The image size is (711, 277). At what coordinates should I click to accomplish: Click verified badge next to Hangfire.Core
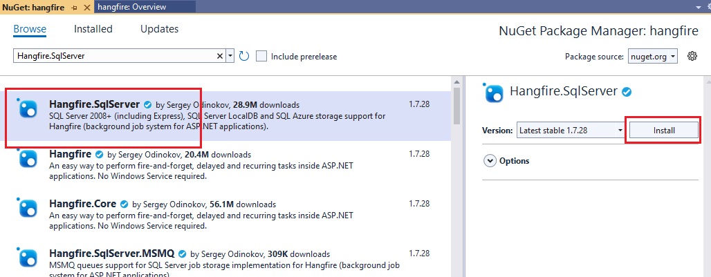click(x=124, y=204)
